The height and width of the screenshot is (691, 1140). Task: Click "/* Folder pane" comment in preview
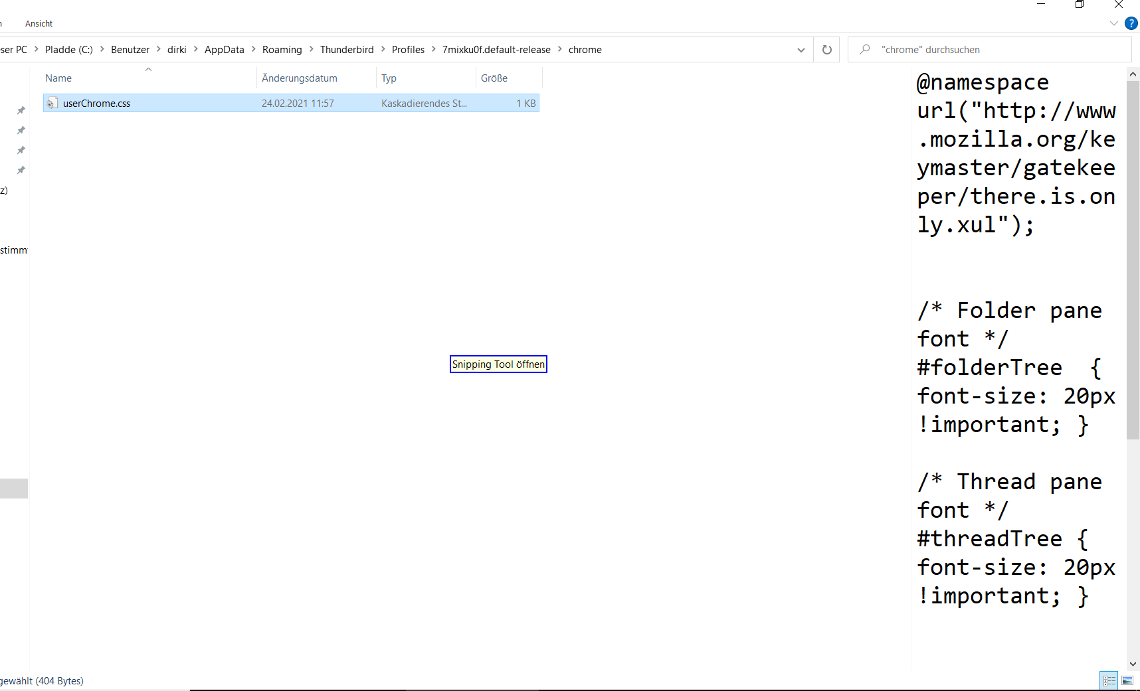click(1009, 311)
